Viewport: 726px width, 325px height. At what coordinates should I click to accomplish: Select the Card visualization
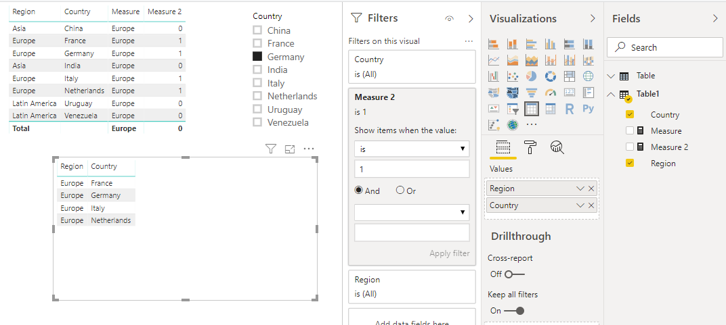569,93
